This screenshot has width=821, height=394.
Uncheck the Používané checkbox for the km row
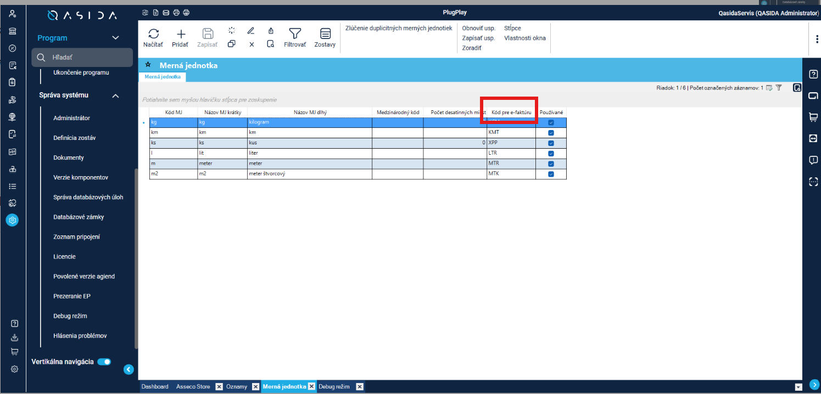pos(551,133)
